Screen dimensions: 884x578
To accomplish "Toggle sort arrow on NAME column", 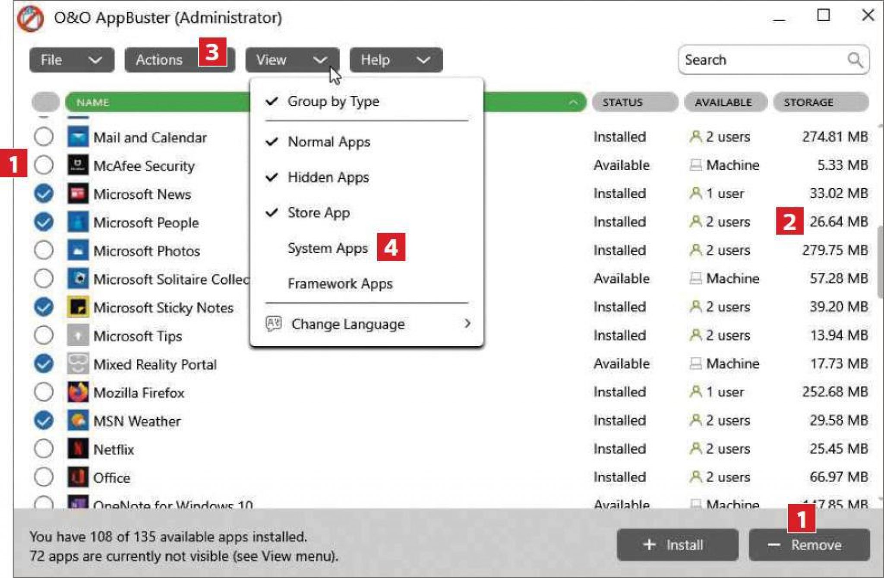I will [x=573, y=102].
